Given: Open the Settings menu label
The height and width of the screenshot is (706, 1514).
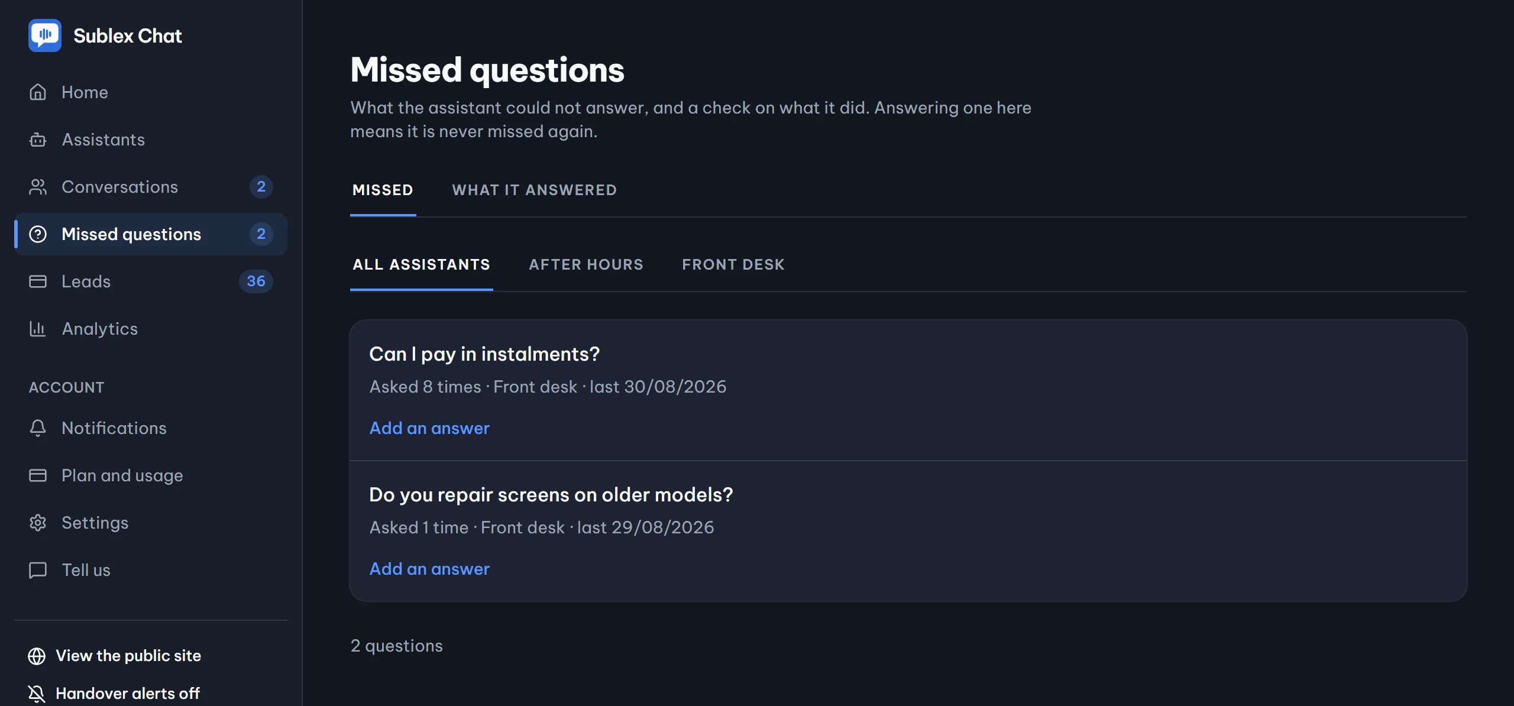Looking at the screenshot, I should point(95,523).
